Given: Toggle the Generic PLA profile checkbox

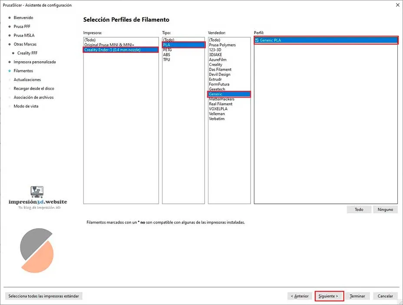Looking at the screenshot, I should (257, 40).
